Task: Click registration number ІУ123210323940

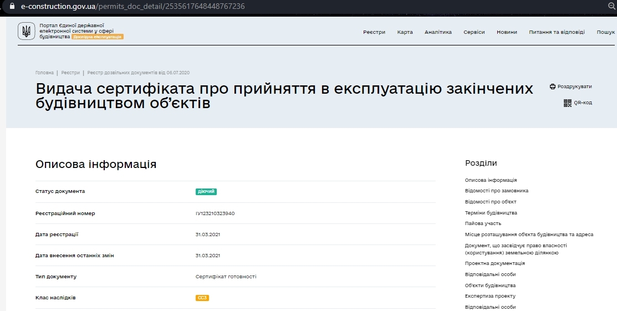Action: (215, 213)
